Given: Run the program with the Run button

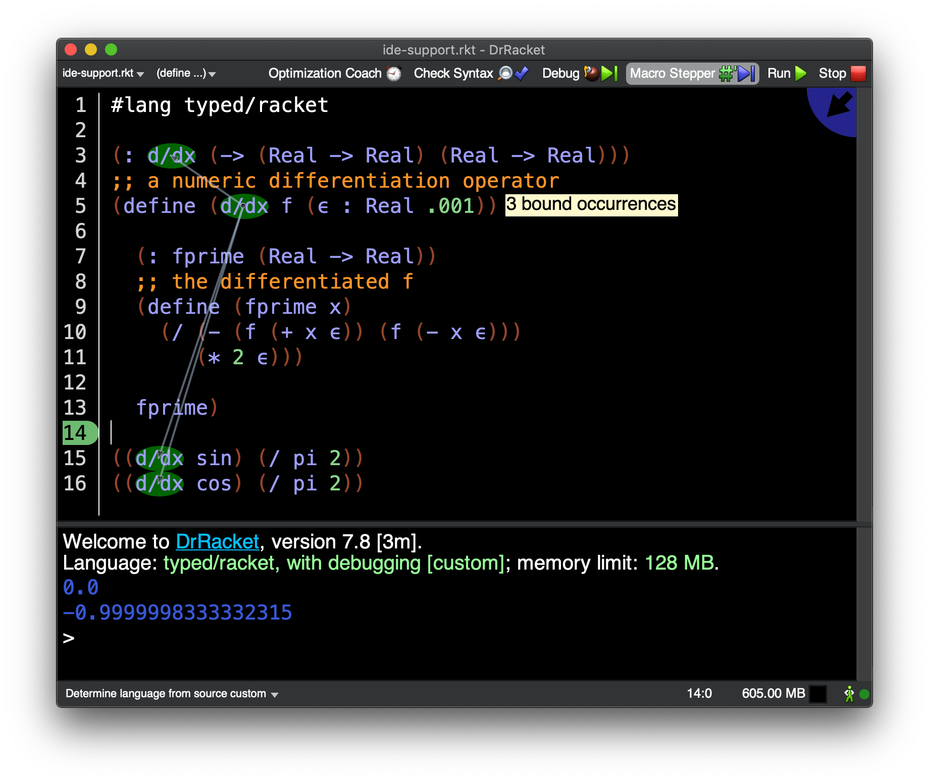Looking at the screenshot, I should 787,73.
